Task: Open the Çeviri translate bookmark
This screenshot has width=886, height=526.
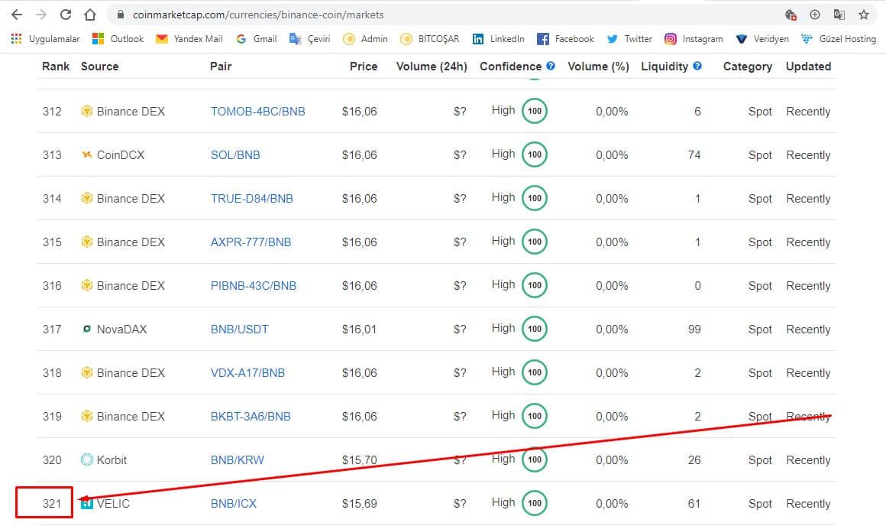Action: coord(309,38)
